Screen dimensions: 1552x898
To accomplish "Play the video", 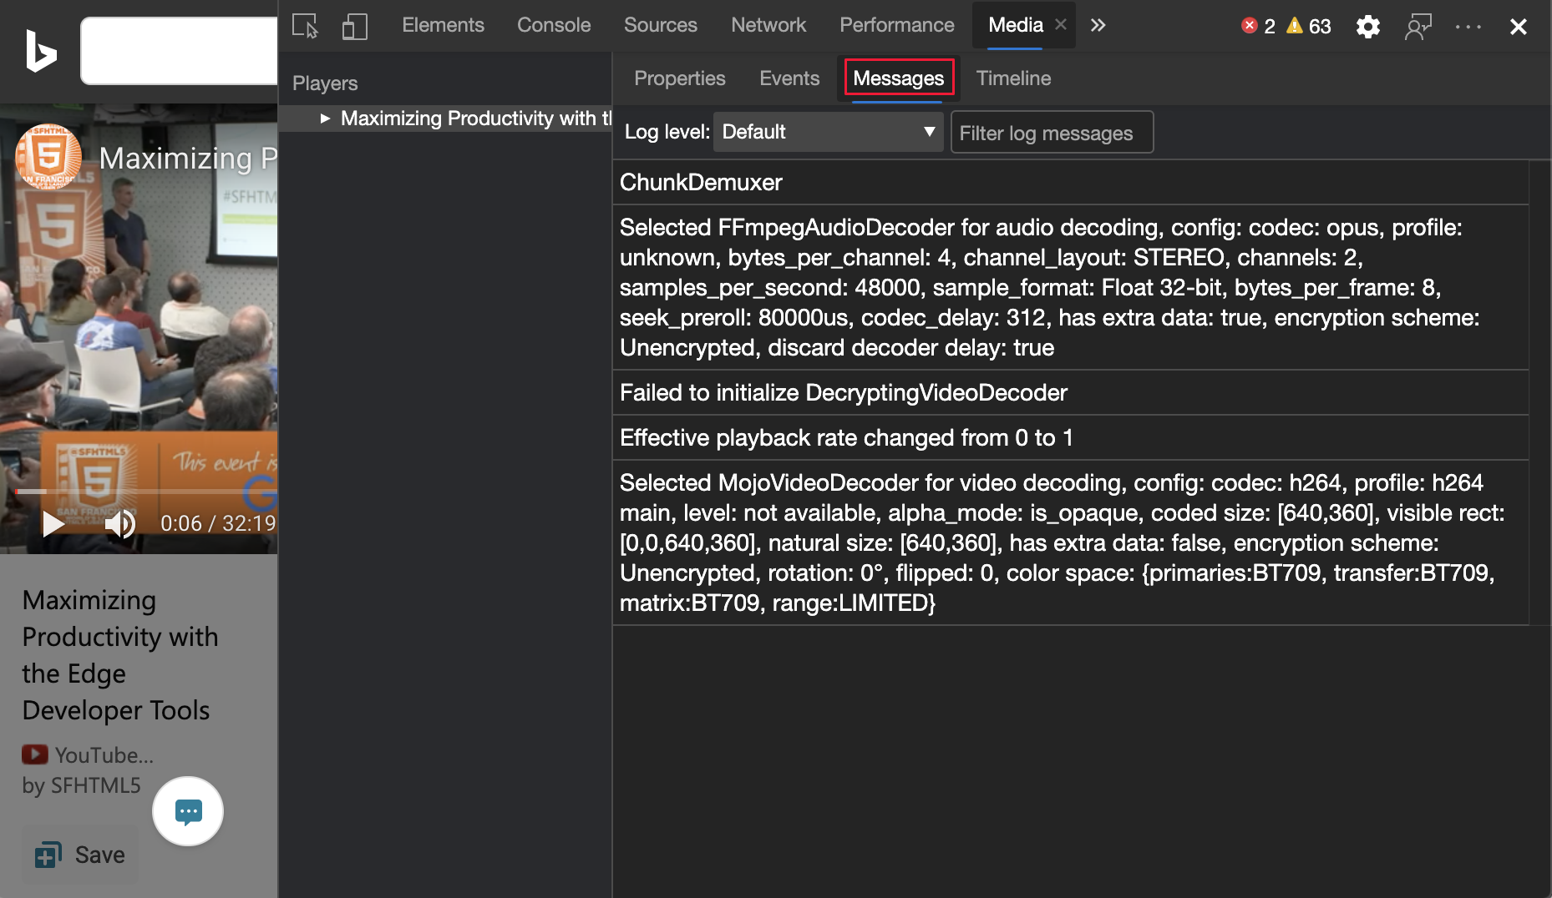I will click(x=53, y=523).
